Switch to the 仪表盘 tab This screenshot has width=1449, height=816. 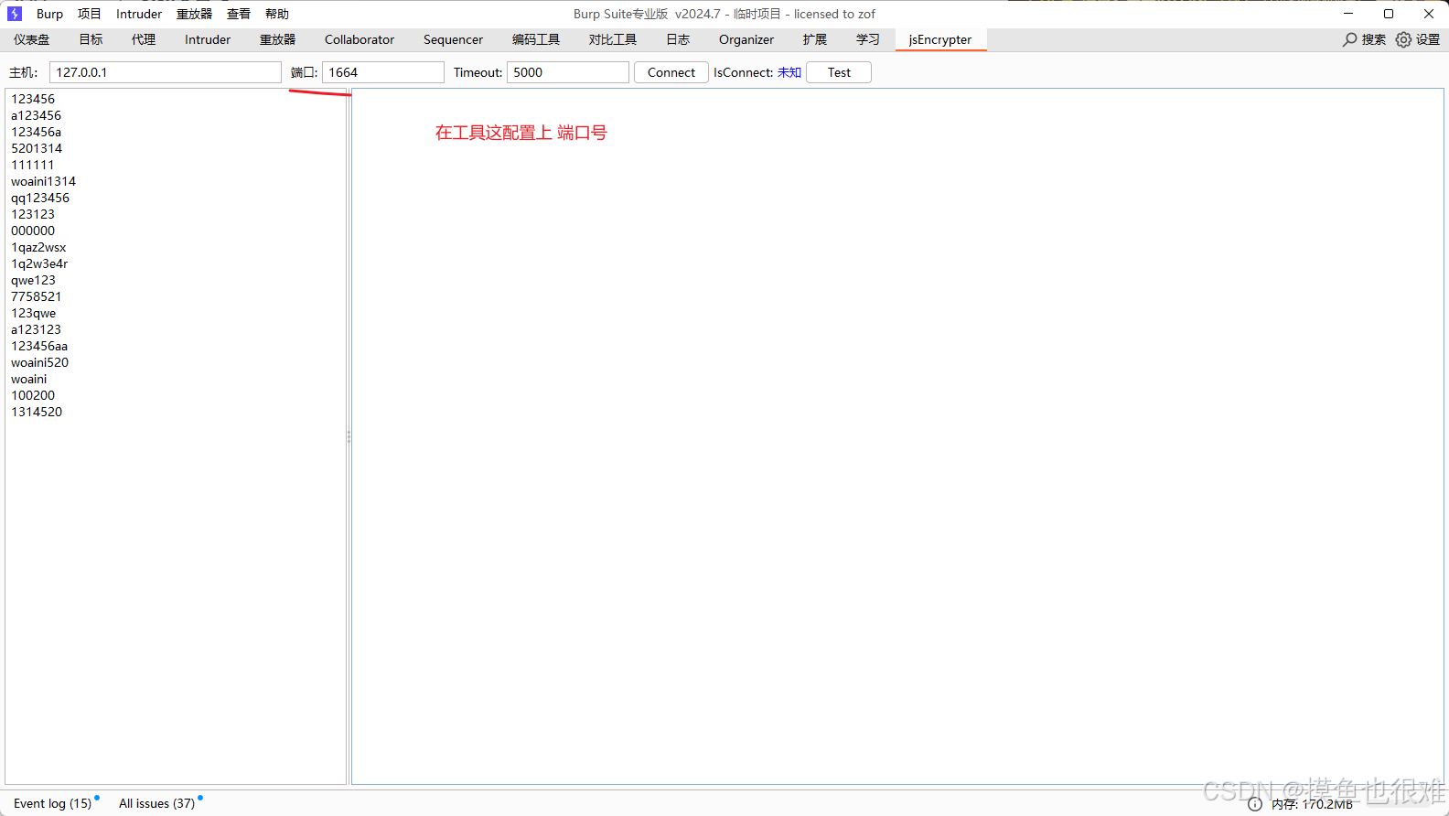[32, 39]
